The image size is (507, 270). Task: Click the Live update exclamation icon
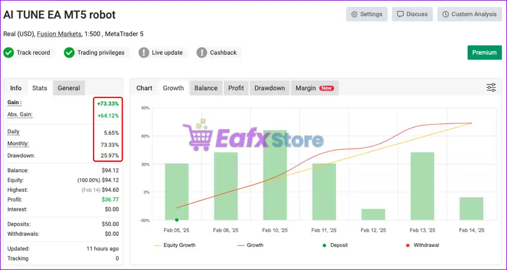144,52
